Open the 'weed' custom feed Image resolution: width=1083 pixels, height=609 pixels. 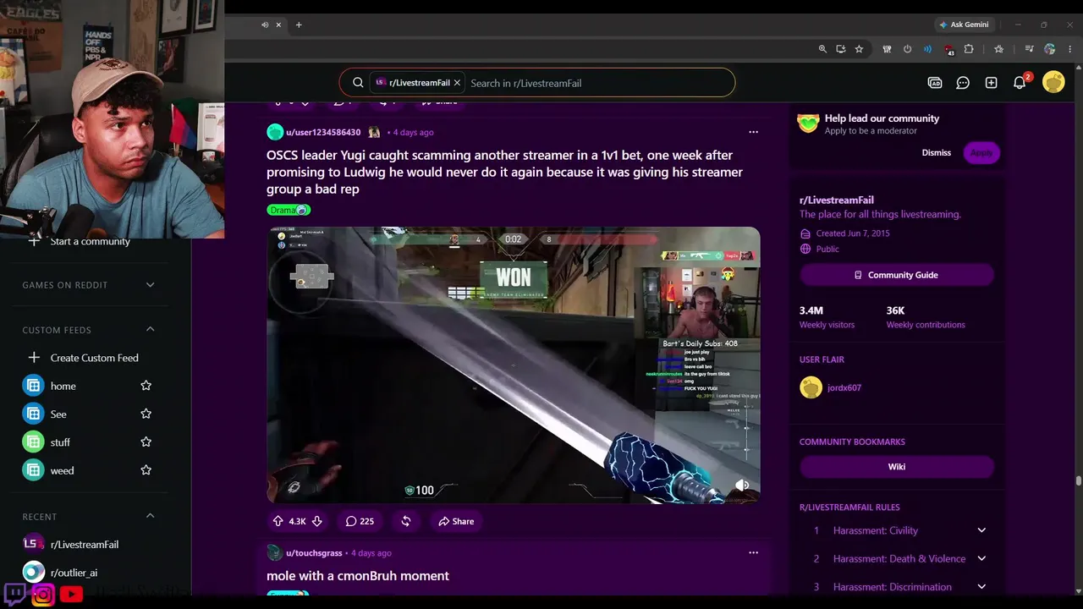point(62,470)
